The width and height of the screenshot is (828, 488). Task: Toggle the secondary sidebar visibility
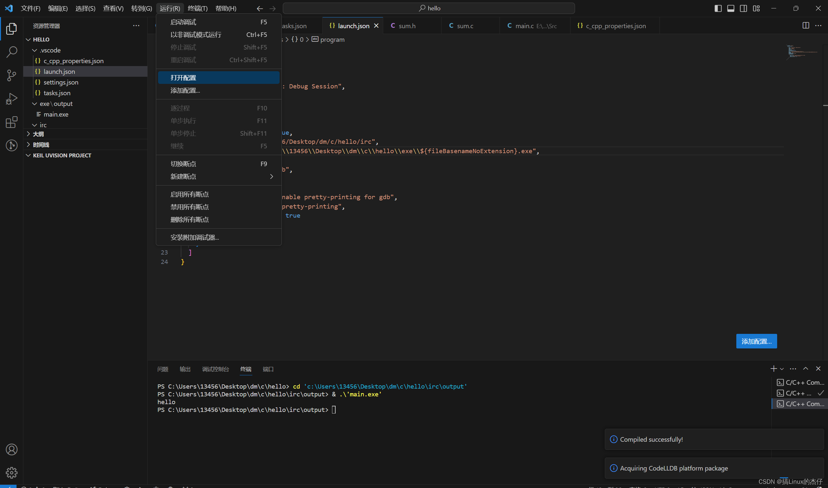pos(743,8)
